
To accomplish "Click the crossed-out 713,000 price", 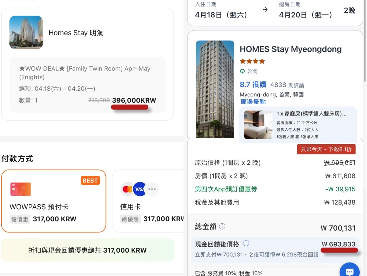I will (99, 100).
